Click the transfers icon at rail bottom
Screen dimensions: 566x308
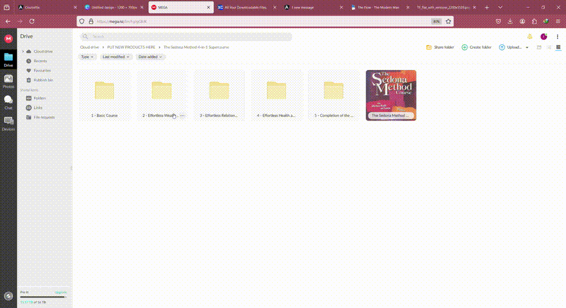click(8, 296)
